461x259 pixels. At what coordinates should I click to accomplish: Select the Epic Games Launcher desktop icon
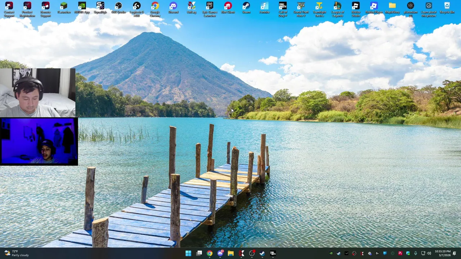click(210, 9)
